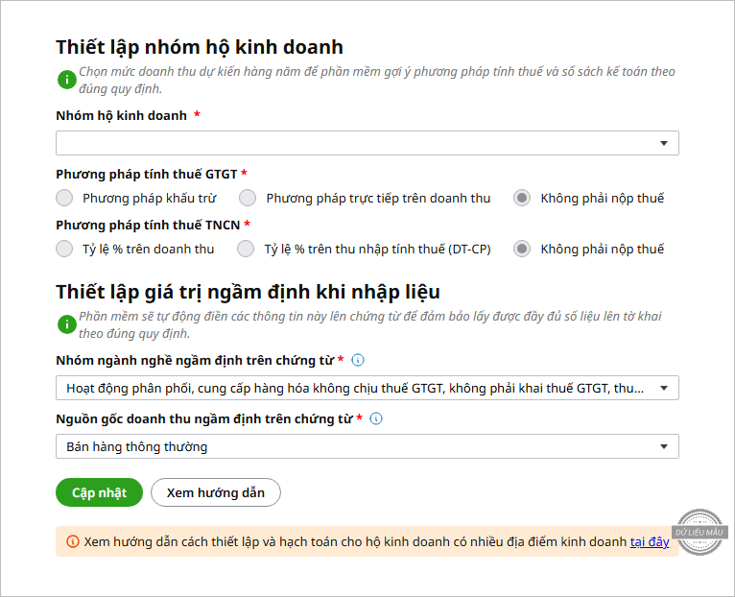The width and height of the screenshot is (735, 597).
Task: Choose Tỷ lệ % trên thu nhập tính thuế (DT-CP)
Action: [247, 250]
